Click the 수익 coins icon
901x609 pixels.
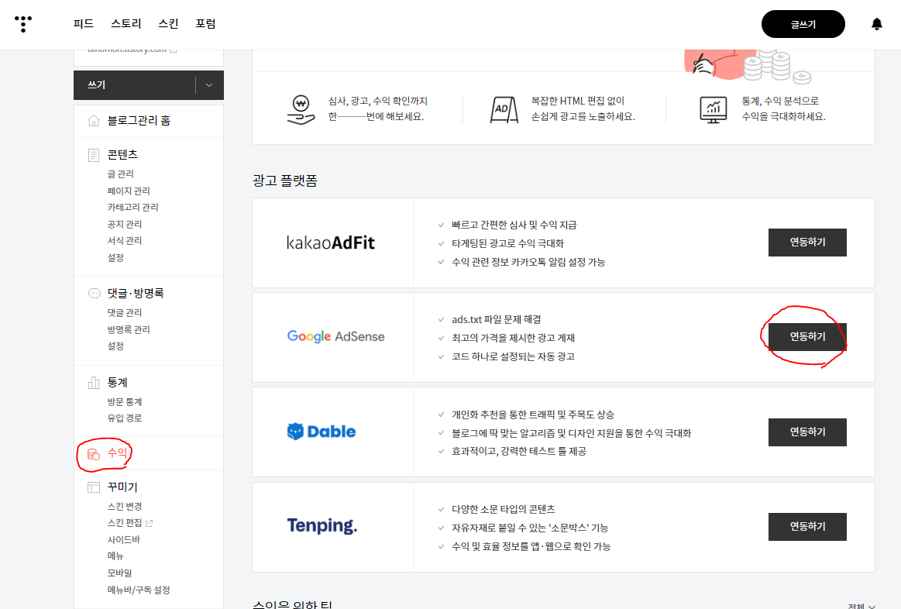coord(94,455)
